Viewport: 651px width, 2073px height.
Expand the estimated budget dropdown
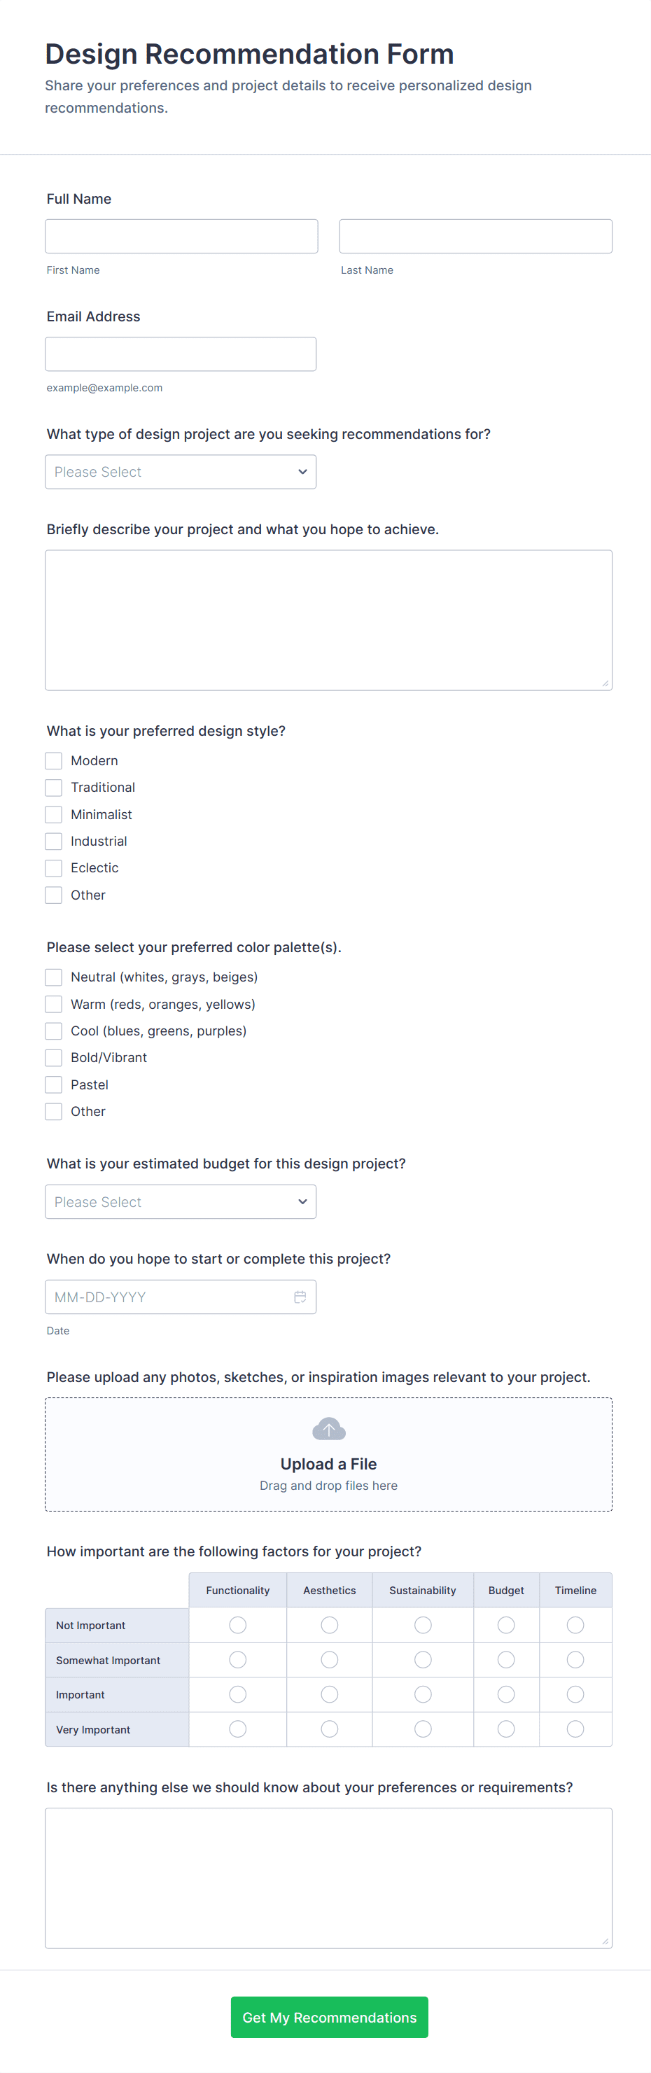click(181, 1201)
